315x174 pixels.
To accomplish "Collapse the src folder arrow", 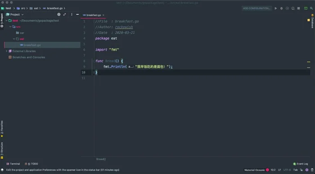I will 10,26.
